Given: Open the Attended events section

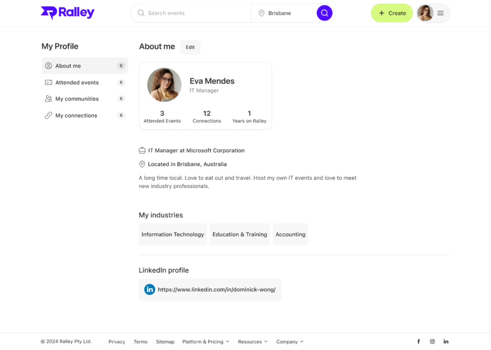Looking at the screenshot, I should coord(77,82).
